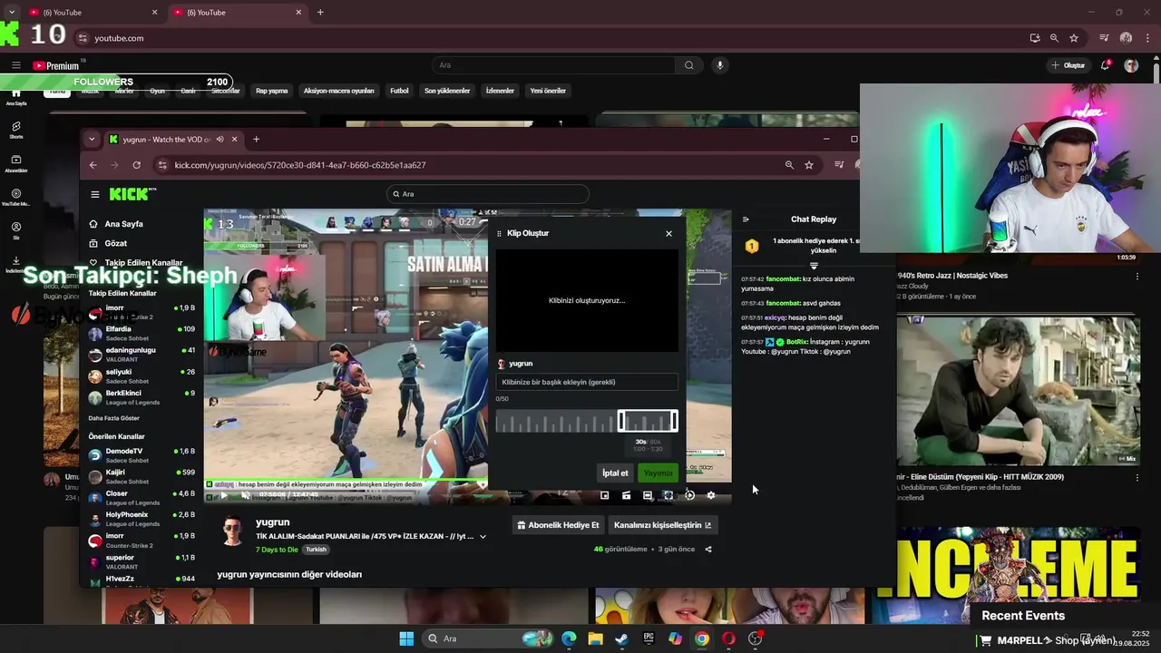Collapse the Chat Replay panel

tap(746, 219)
